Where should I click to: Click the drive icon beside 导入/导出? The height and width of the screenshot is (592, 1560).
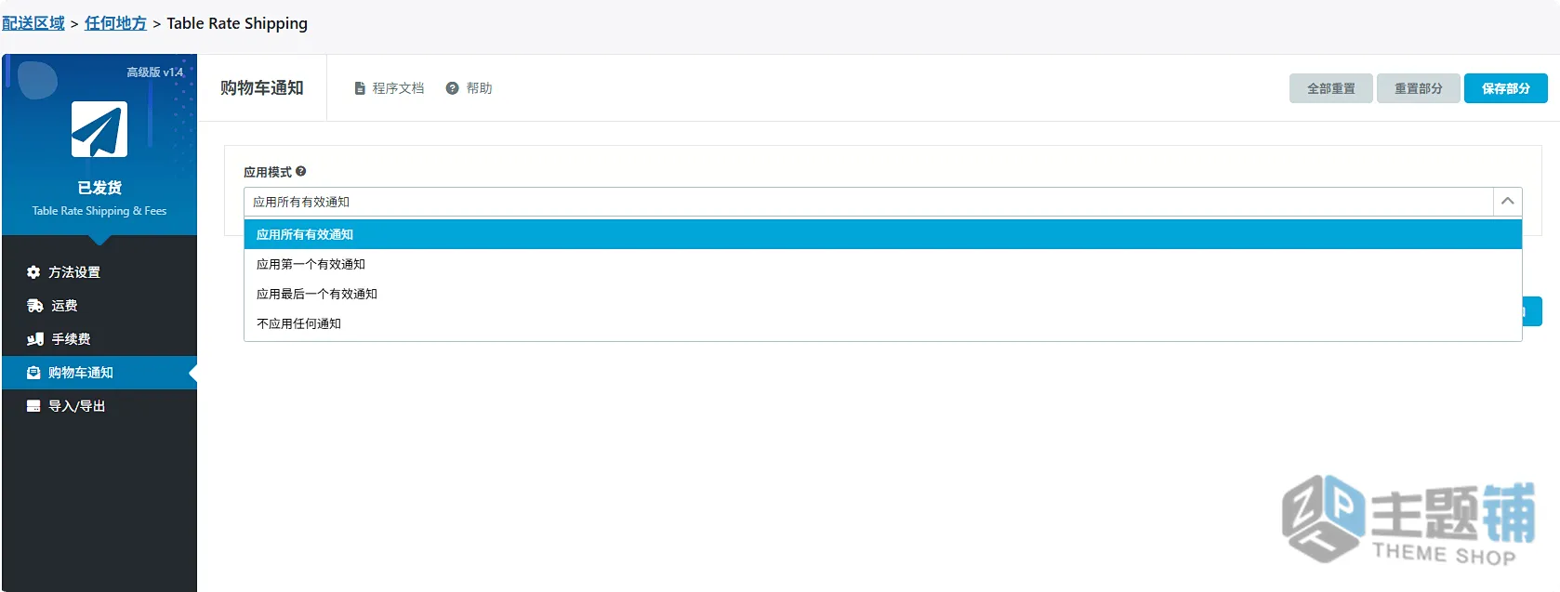click(33, 406)
